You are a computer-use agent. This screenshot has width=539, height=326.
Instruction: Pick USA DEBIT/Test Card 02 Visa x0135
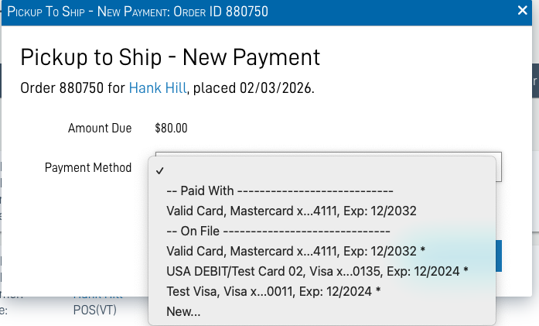[317, 271]
